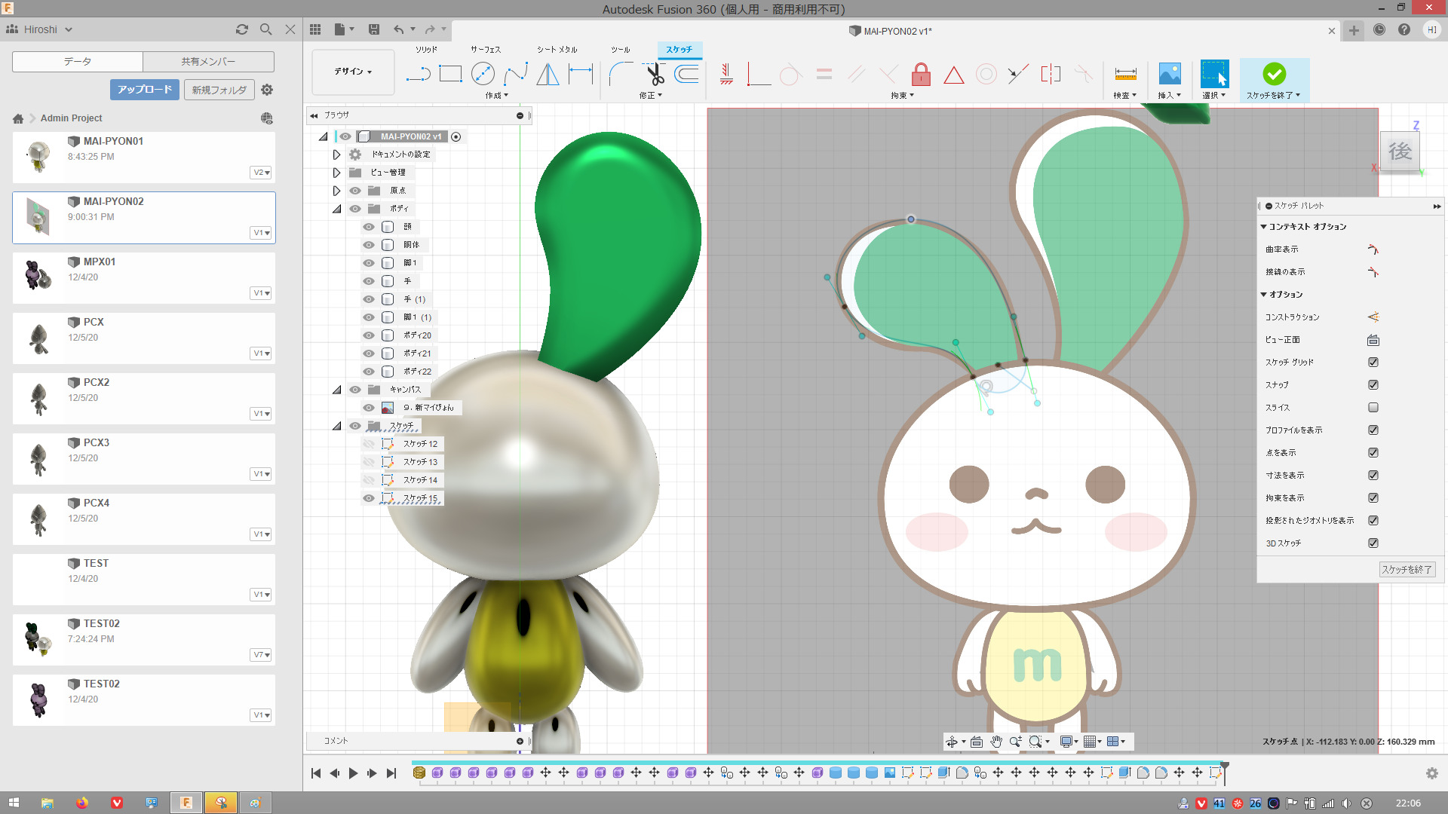Image resolution: width=1448 pixels, height=814 pixels.
Task: Enable the スライス checkbox
Action: click(x=1373, y=408)
